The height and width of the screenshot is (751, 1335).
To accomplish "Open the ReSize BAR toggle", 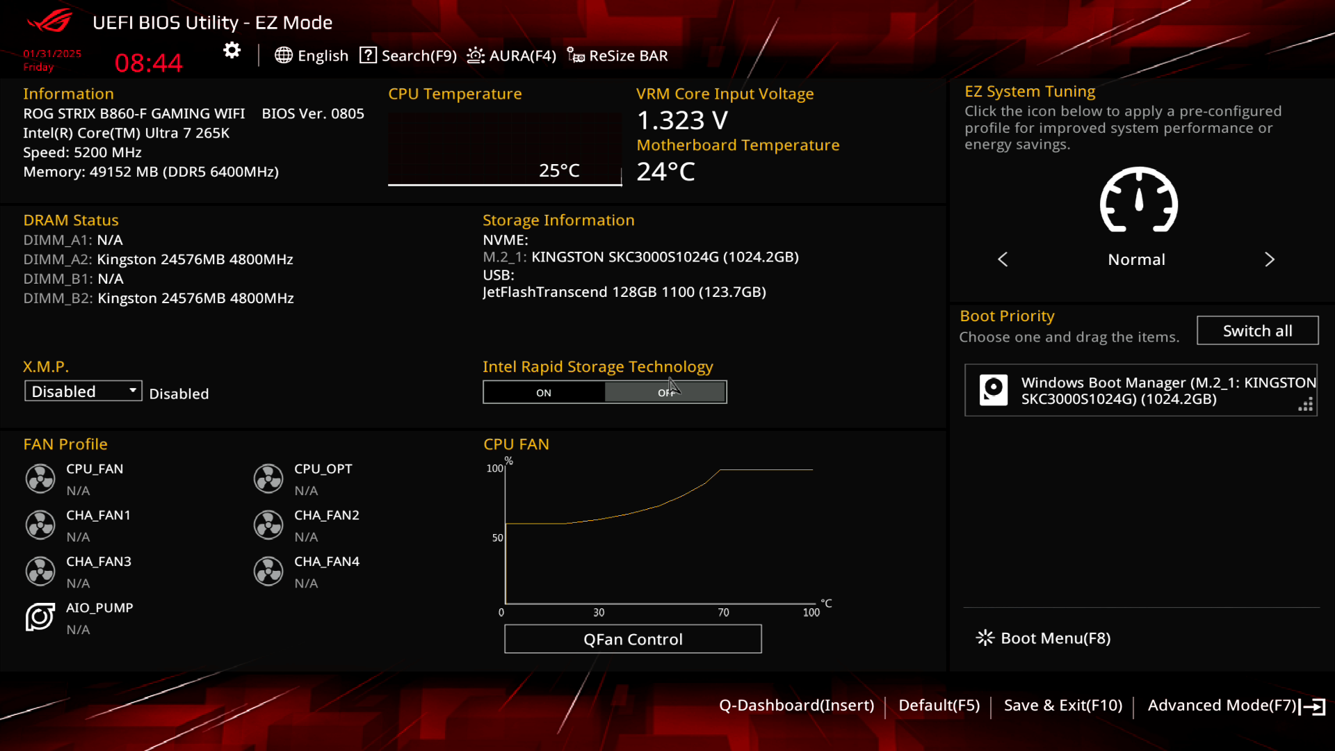I will (617, 56).
